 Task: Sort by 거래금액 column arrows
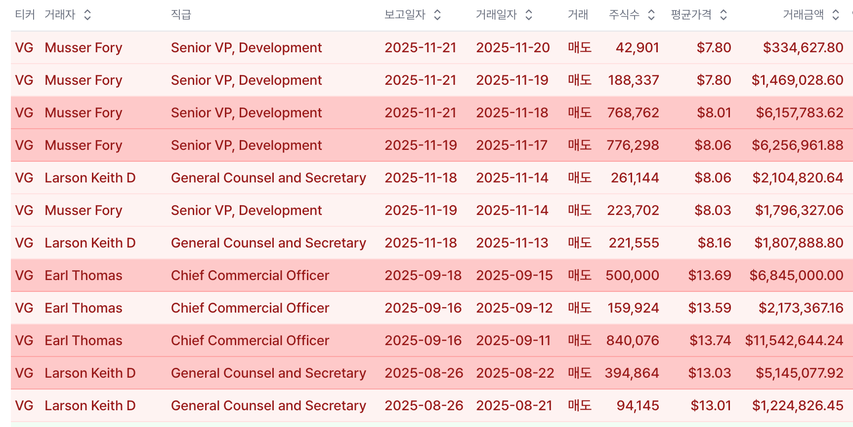click(x=836, y=15)
